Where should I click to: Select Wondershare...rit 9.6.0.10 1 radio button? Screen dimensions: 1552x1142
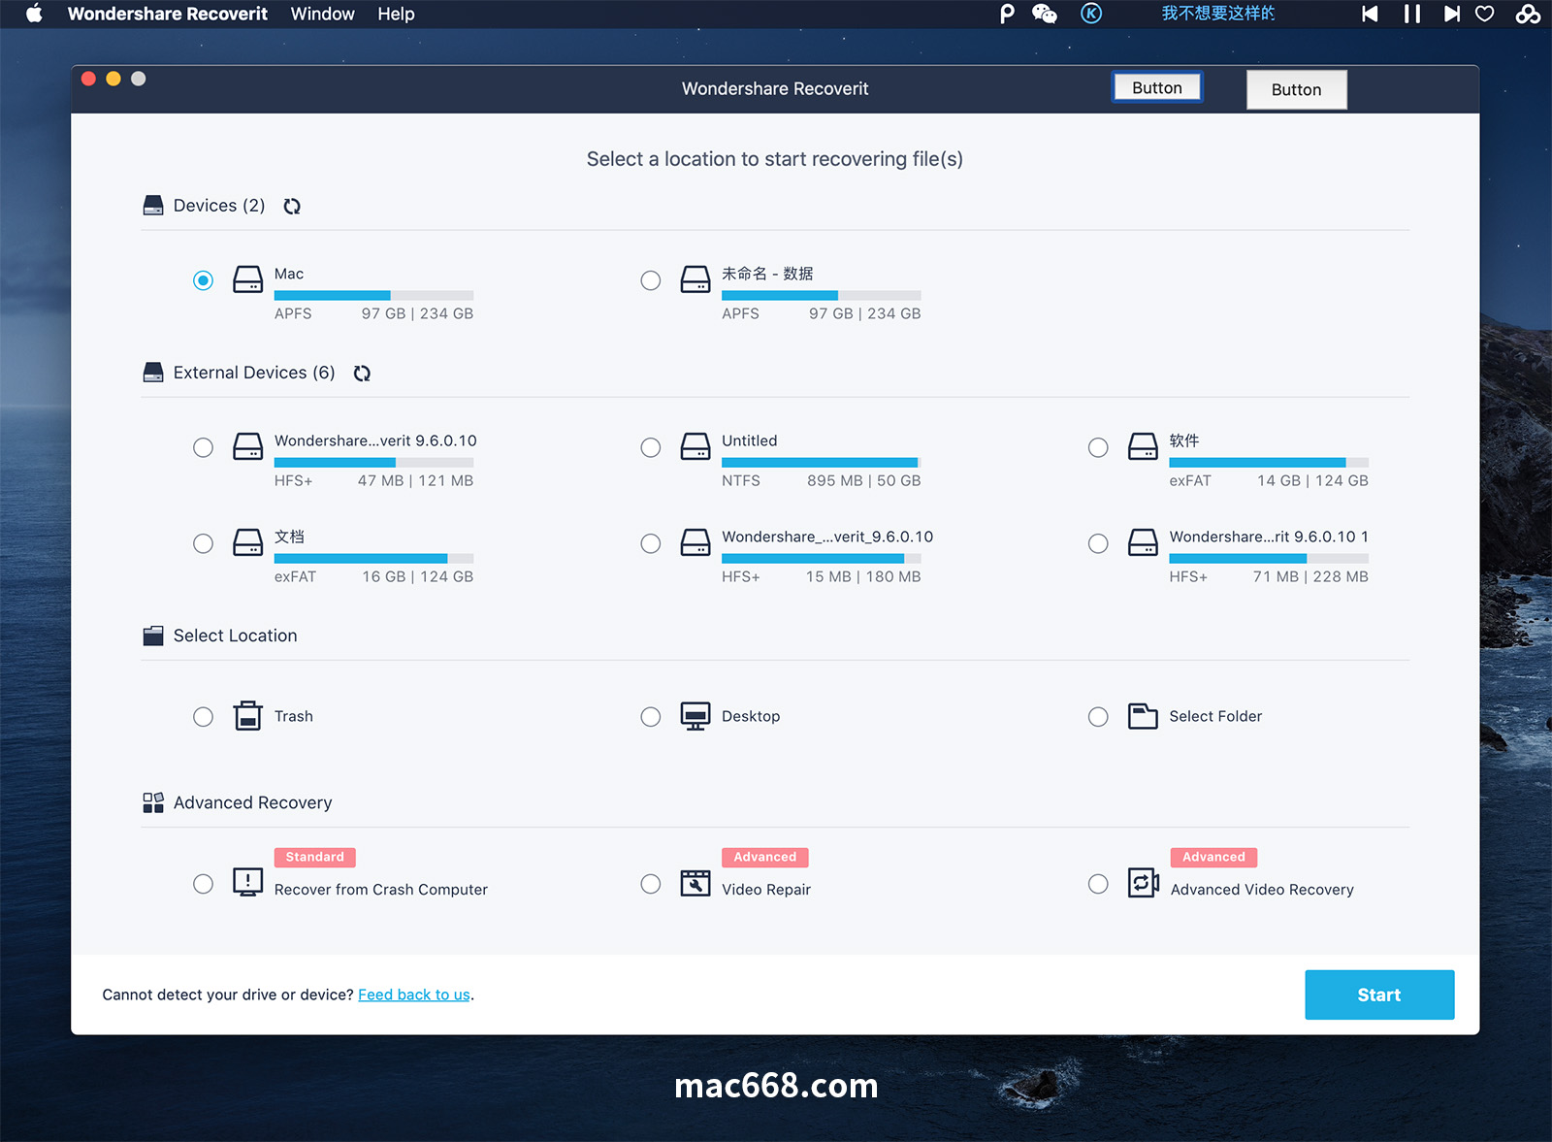pos(1098,543)
